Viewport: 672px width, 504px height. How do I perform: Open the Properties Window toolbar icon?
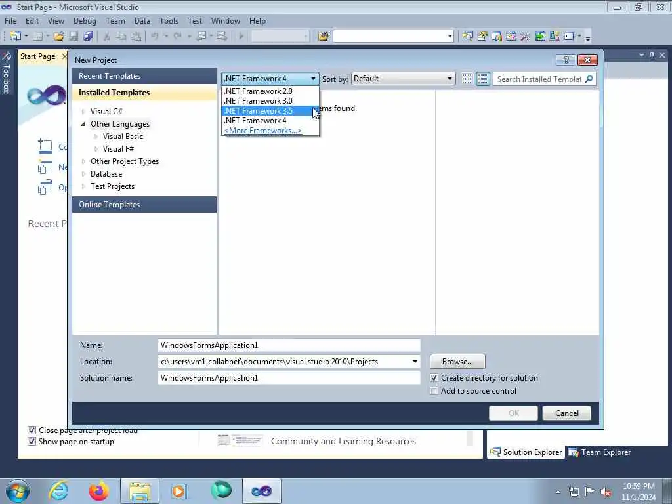pos(482,37)
